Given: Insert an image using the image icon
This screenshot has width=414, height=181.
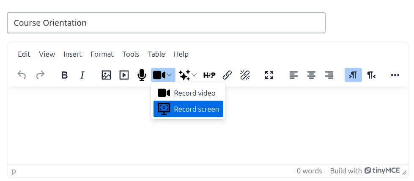Looking at the screenshot, I should [x=106, y=75].
